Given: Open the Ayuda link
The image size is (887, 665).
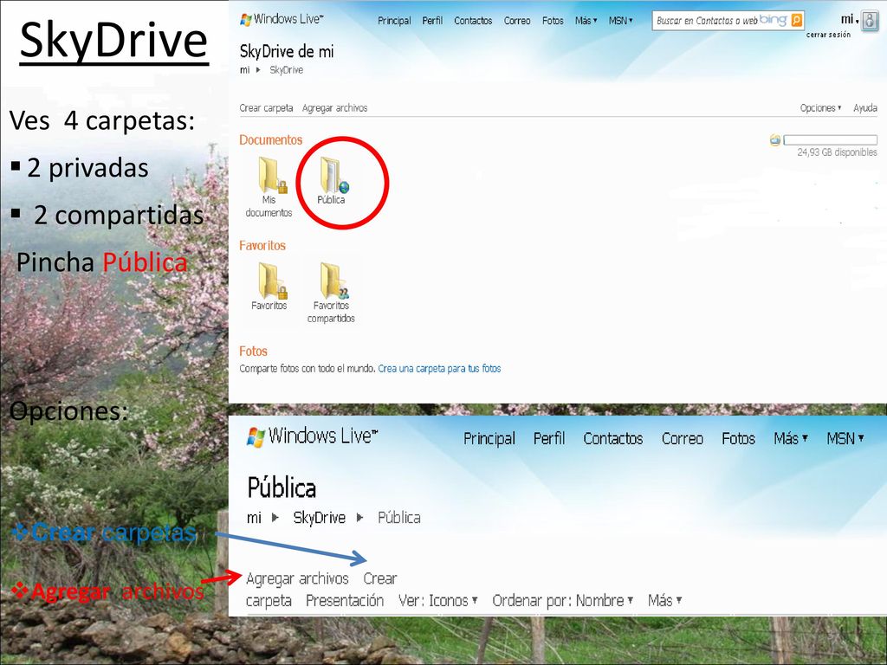Looking at the screenshot, I should point(865,107).
